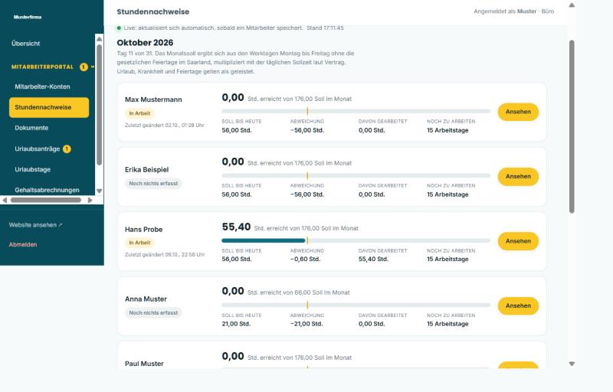
Task: Click the sidebar scroll up arrow
Action: pyautogui.click(x=100, y=39)
